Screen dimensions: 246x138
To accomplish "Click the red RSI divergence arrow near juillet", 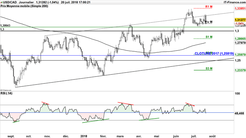I will (190, 104).
